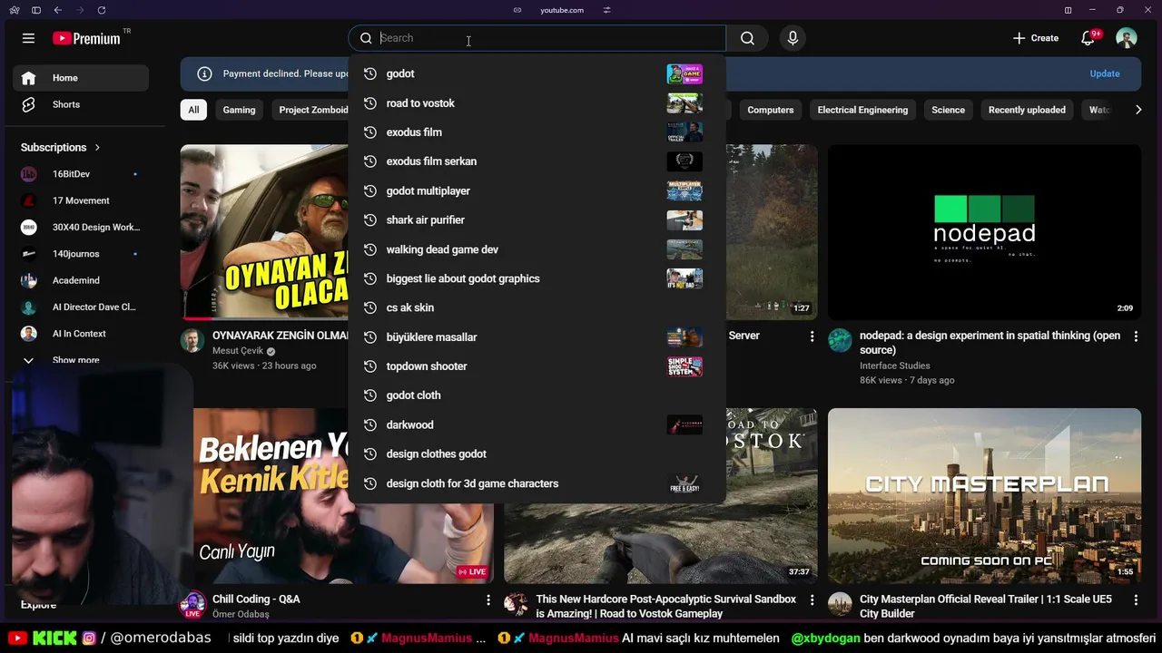This screenshot has height=653, width=1162.
Task: Choose the 'shark air purifier' suggestion
Action: coord(537,220)
